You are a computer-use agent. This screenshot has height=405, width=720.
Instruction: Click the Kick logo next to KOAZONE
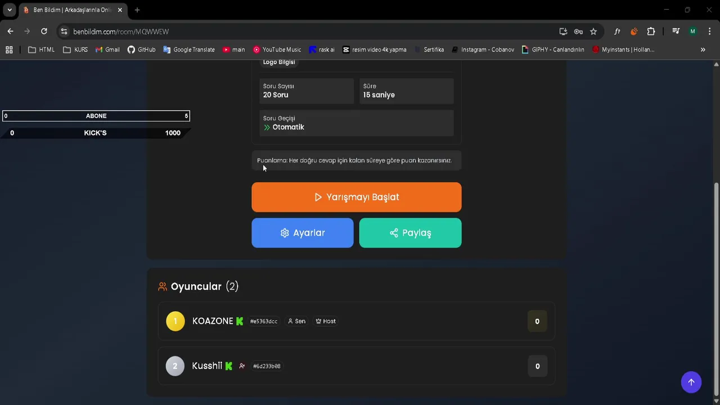(x=240, y=321)
